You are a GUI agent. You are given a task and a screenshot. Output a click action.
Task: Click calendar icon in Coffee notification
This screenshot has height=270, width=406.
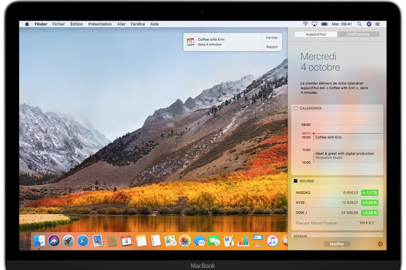tap(191, 42)
